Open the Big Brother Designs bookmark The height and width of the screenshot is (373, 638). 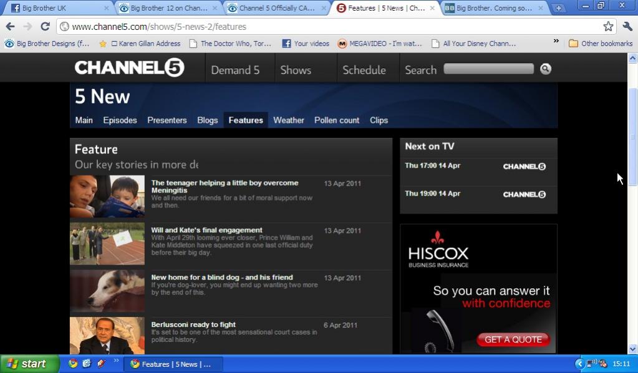pos(47,44)
